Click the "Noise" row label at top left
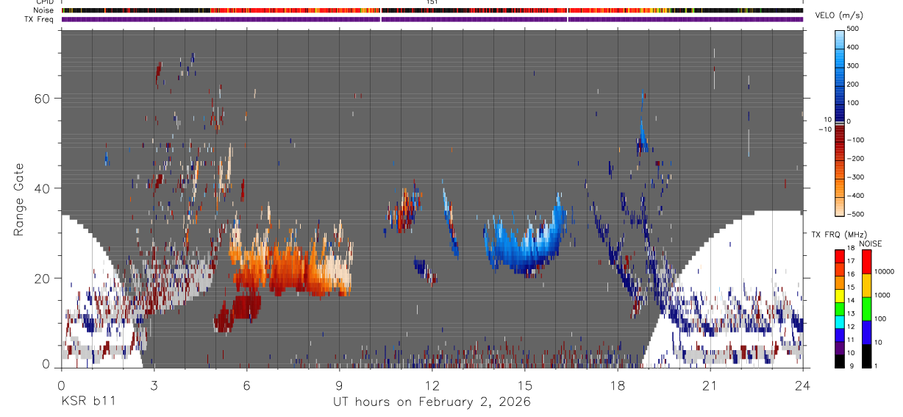903x417 pixels. pyautogui.click(x=43, y=10)
